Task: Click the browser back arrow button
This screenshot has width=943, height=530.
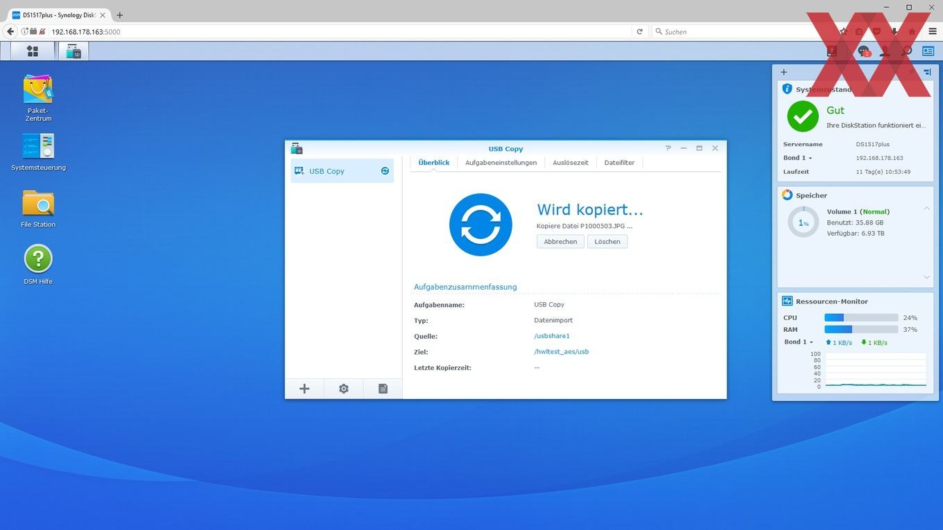Action: (x=10, y=31)
